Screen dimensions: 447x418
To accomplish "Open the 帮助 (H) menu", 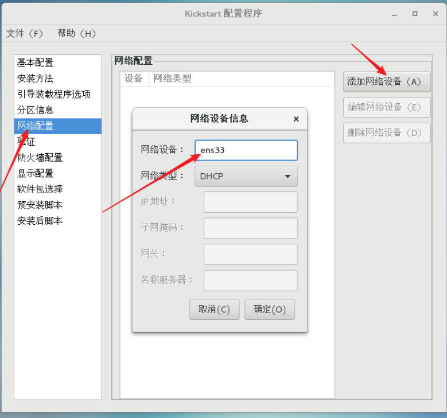I will [77, 33].
